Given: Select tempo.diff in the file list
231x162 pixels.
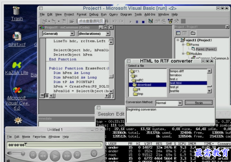Looking at the screenshot, I should [x=177, y=71].
